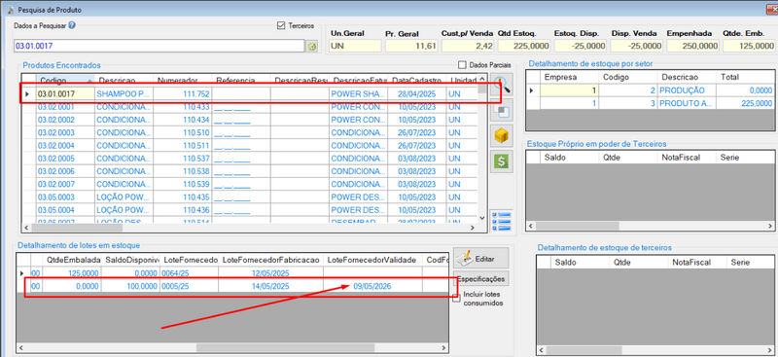Click the Pr. Geral value 11,61
This screenshot has height=357, width=778.
[x=411, y=46]
